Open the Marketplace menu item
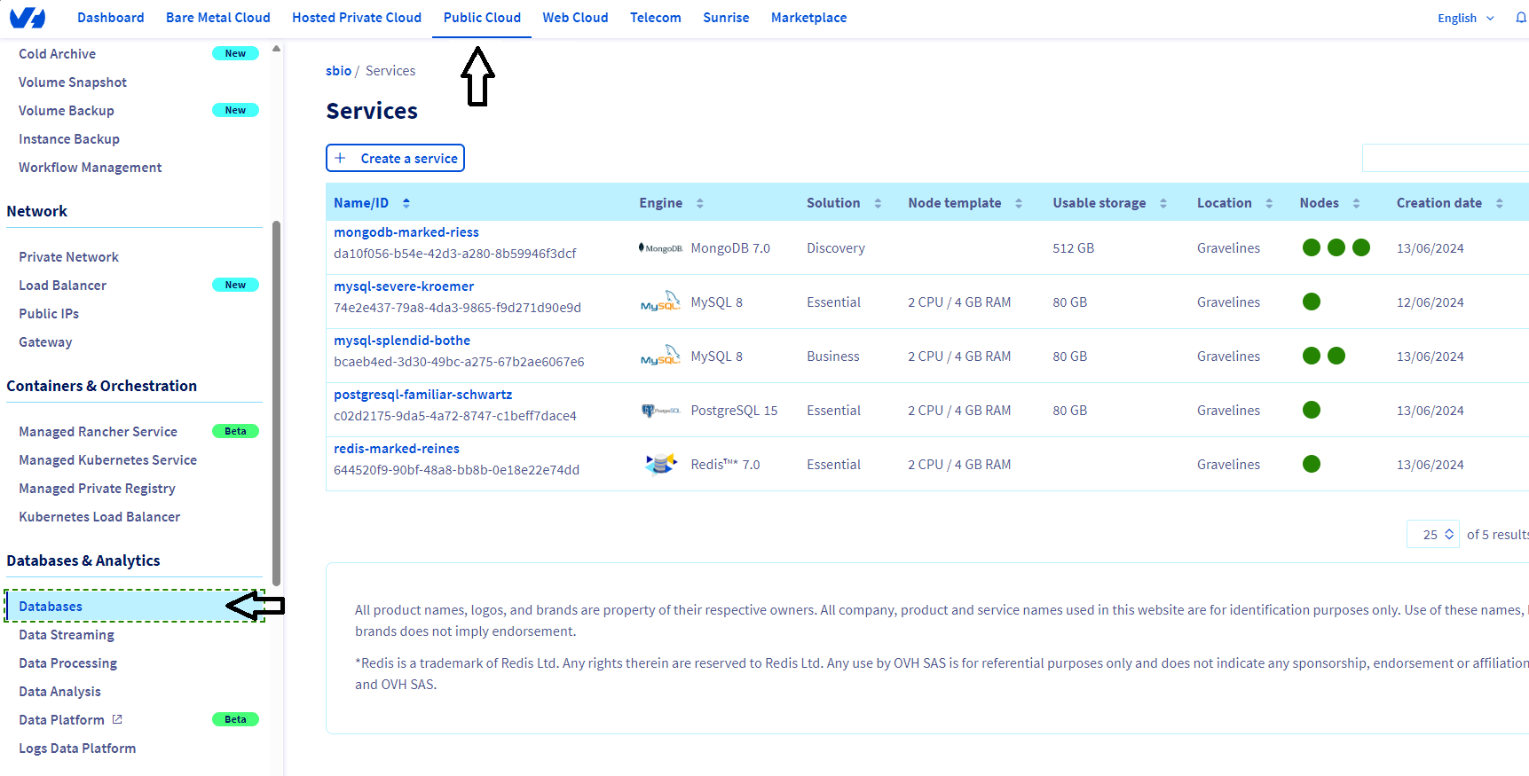Viewport: 1529px width, 776px height. (x=808, y=18)
